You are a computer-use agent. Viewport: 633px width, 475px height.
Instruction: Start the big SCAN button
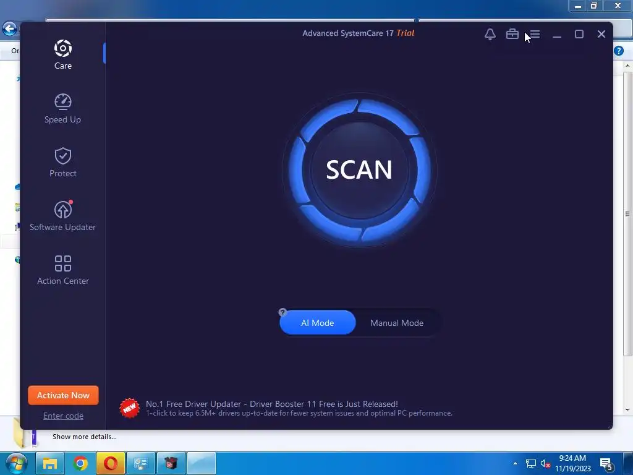pos(359,169)
